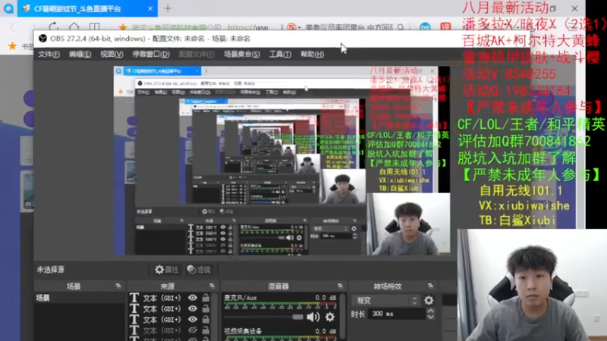Open the 停靠窗口(D) menu in OBS
Screen dimensions: 607x341
tap(151, 54)
